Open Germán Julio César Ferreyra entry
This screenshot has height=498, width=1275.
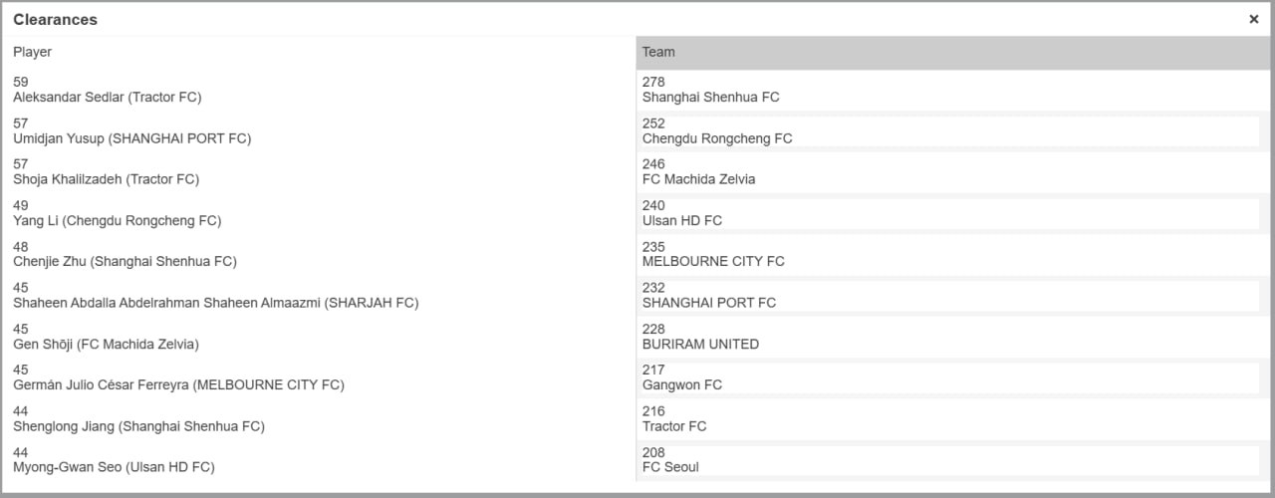pos(320,377)
